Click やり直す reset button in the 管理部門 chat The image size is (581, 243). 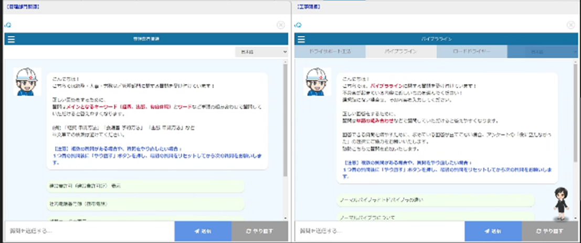click(x=260, y=231)
